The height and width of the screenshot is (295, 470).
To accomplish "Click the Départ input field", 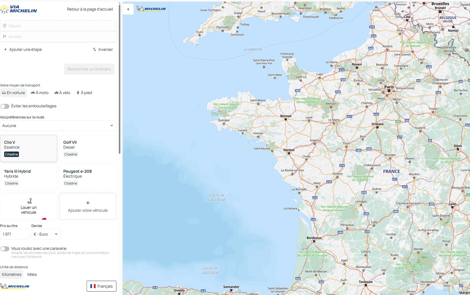I will point(59,26).
